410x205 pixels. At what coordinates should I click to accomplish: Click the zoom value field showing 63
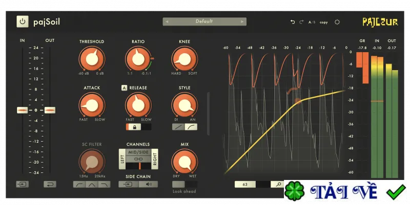click(x=245, y=185)
